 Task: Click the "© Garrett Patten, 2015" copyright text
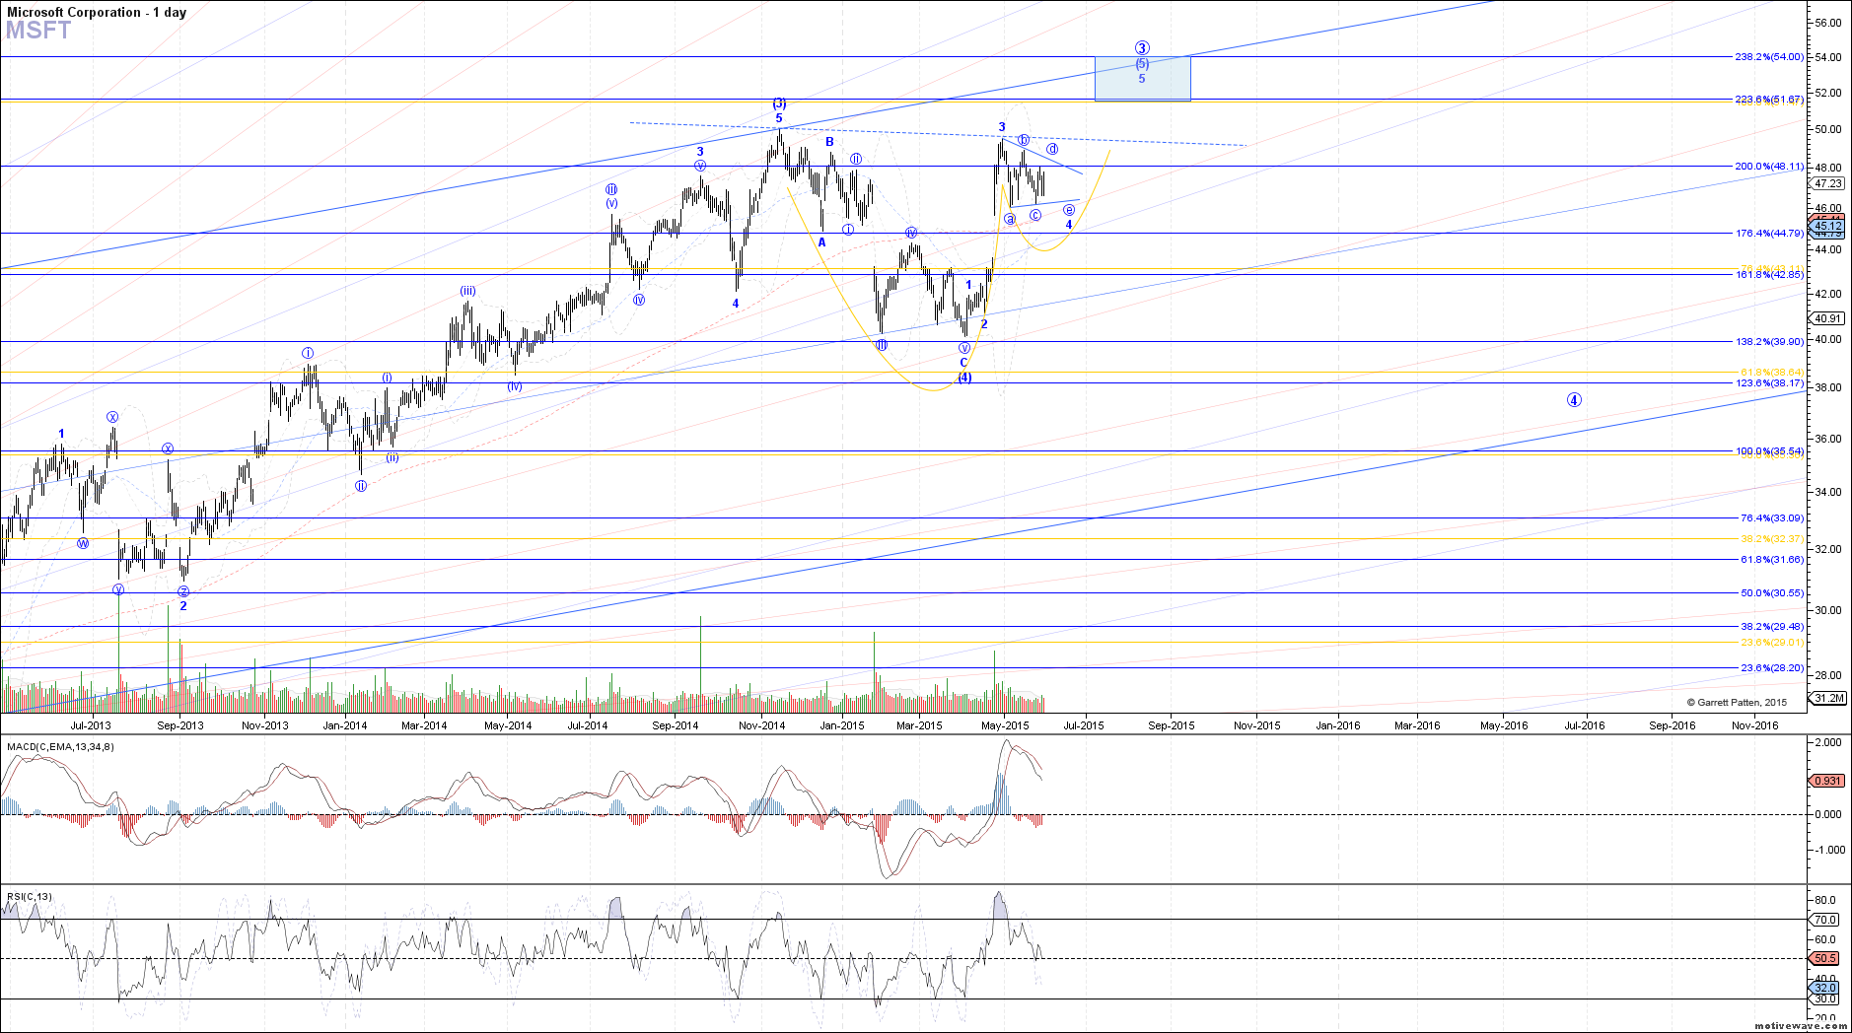pyautogui.click(x=1737, y=703)
